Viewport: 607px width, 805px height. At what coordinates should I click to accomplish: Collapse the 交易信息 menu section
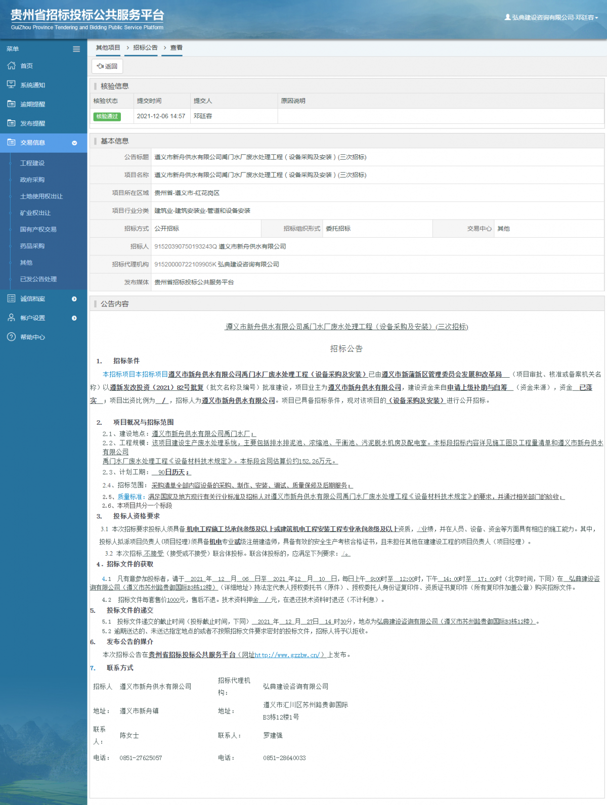point(74,143)
